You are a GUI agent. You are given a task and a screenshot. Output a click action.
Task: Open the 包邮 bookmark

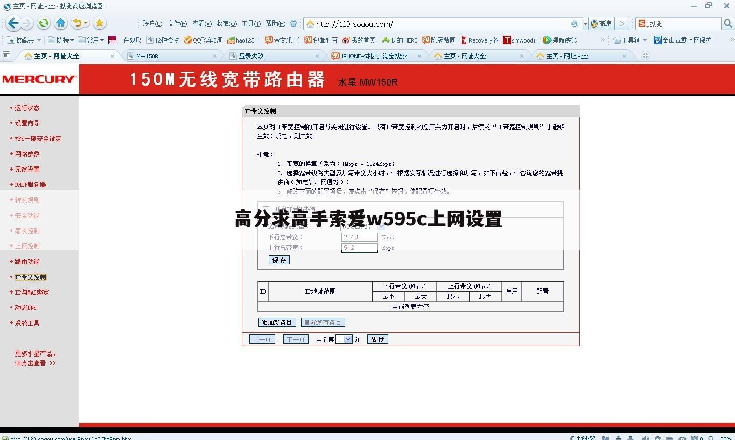(321, 40)
